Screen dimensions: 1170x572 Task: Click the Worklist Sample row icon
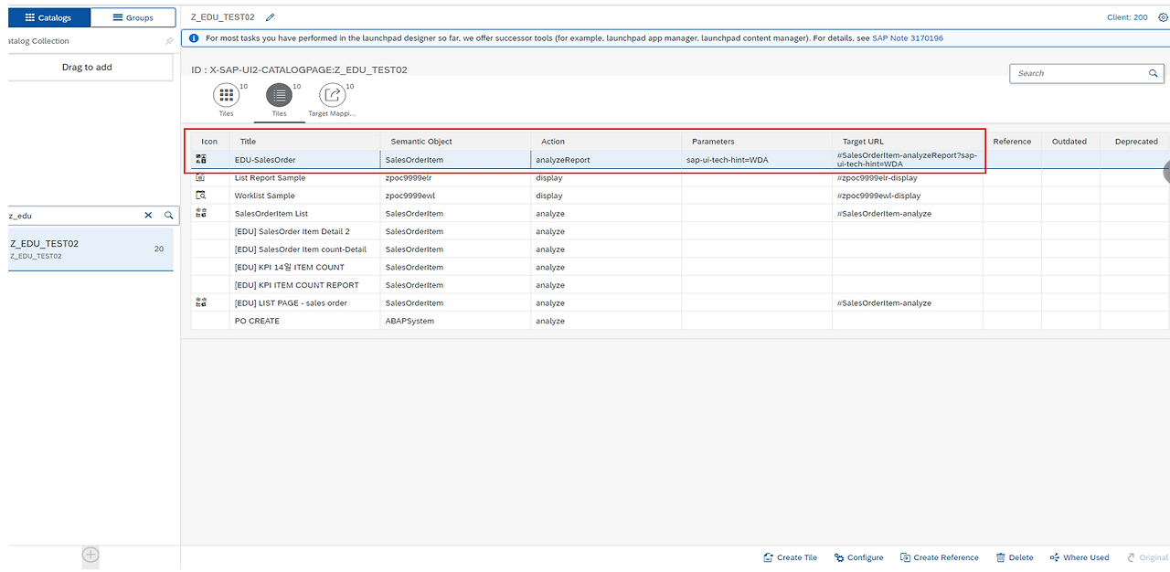201,196
